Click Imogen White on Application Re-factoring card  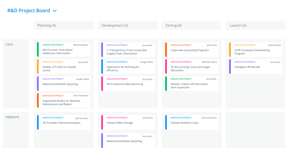click(x=147, y=62)
